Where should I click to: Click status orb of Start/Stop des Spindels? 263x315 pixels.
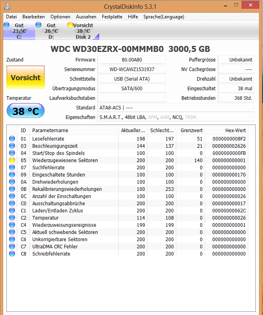(x=12, y=153)
